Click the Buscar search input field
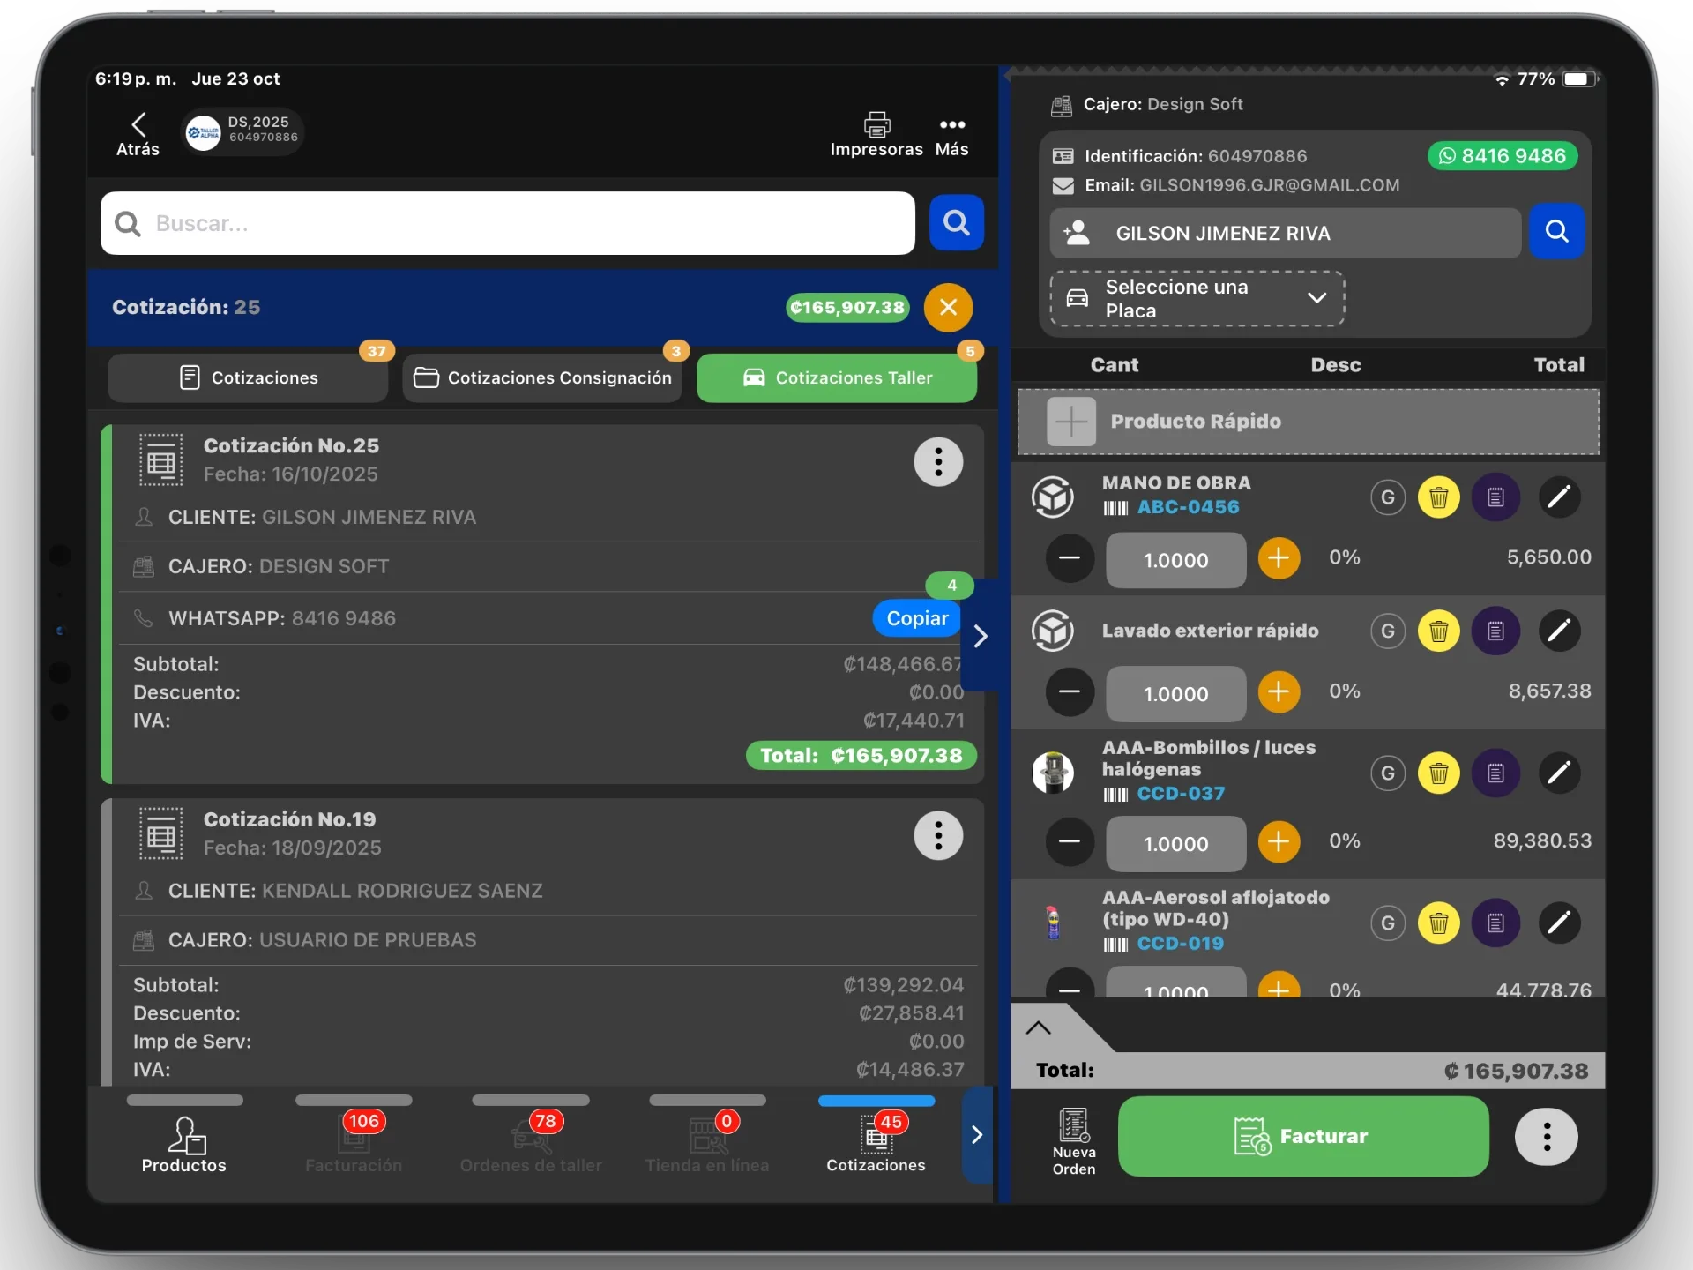Screen dimensions: 1693x1270 click(507, 223)
